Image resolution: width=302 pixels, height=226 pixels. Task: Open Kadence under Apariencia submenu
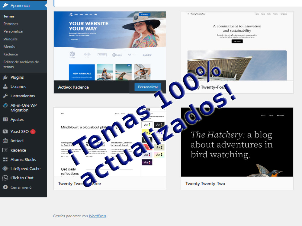click(11, 54)
